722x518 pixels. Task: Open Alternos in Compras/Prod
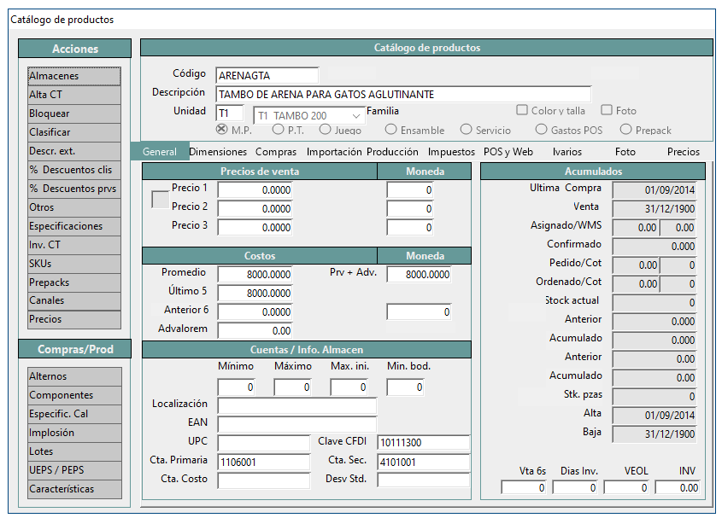click(x=74, y=376)
